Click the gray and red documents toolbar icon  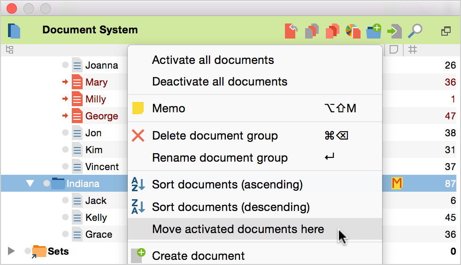(312, 31)
